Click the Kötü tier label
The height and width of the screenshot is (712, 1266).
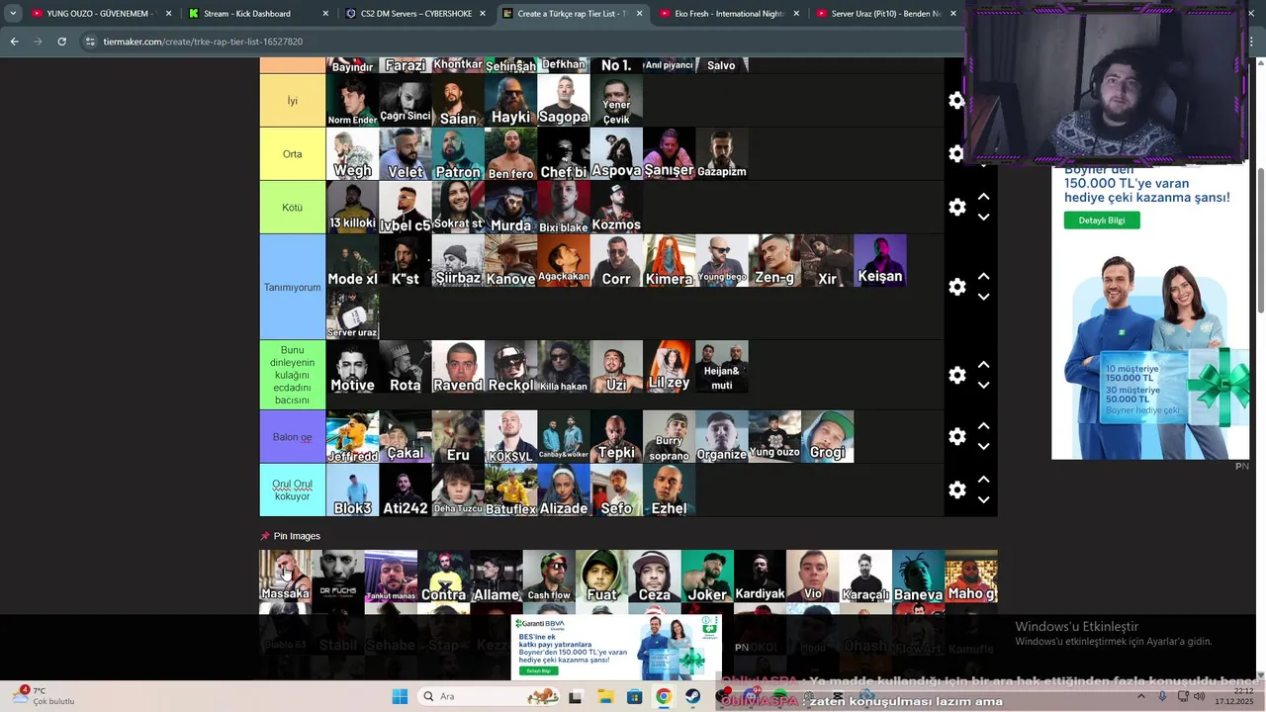point(292,208)
